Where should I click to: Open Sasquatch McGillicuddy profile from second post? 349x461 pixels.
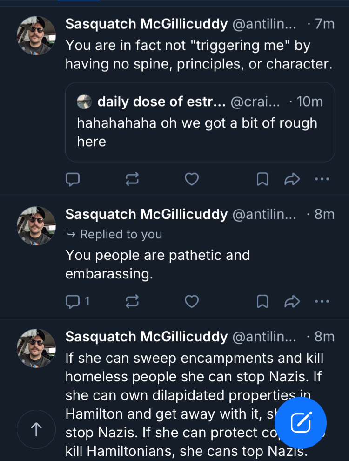pos(146,214)
